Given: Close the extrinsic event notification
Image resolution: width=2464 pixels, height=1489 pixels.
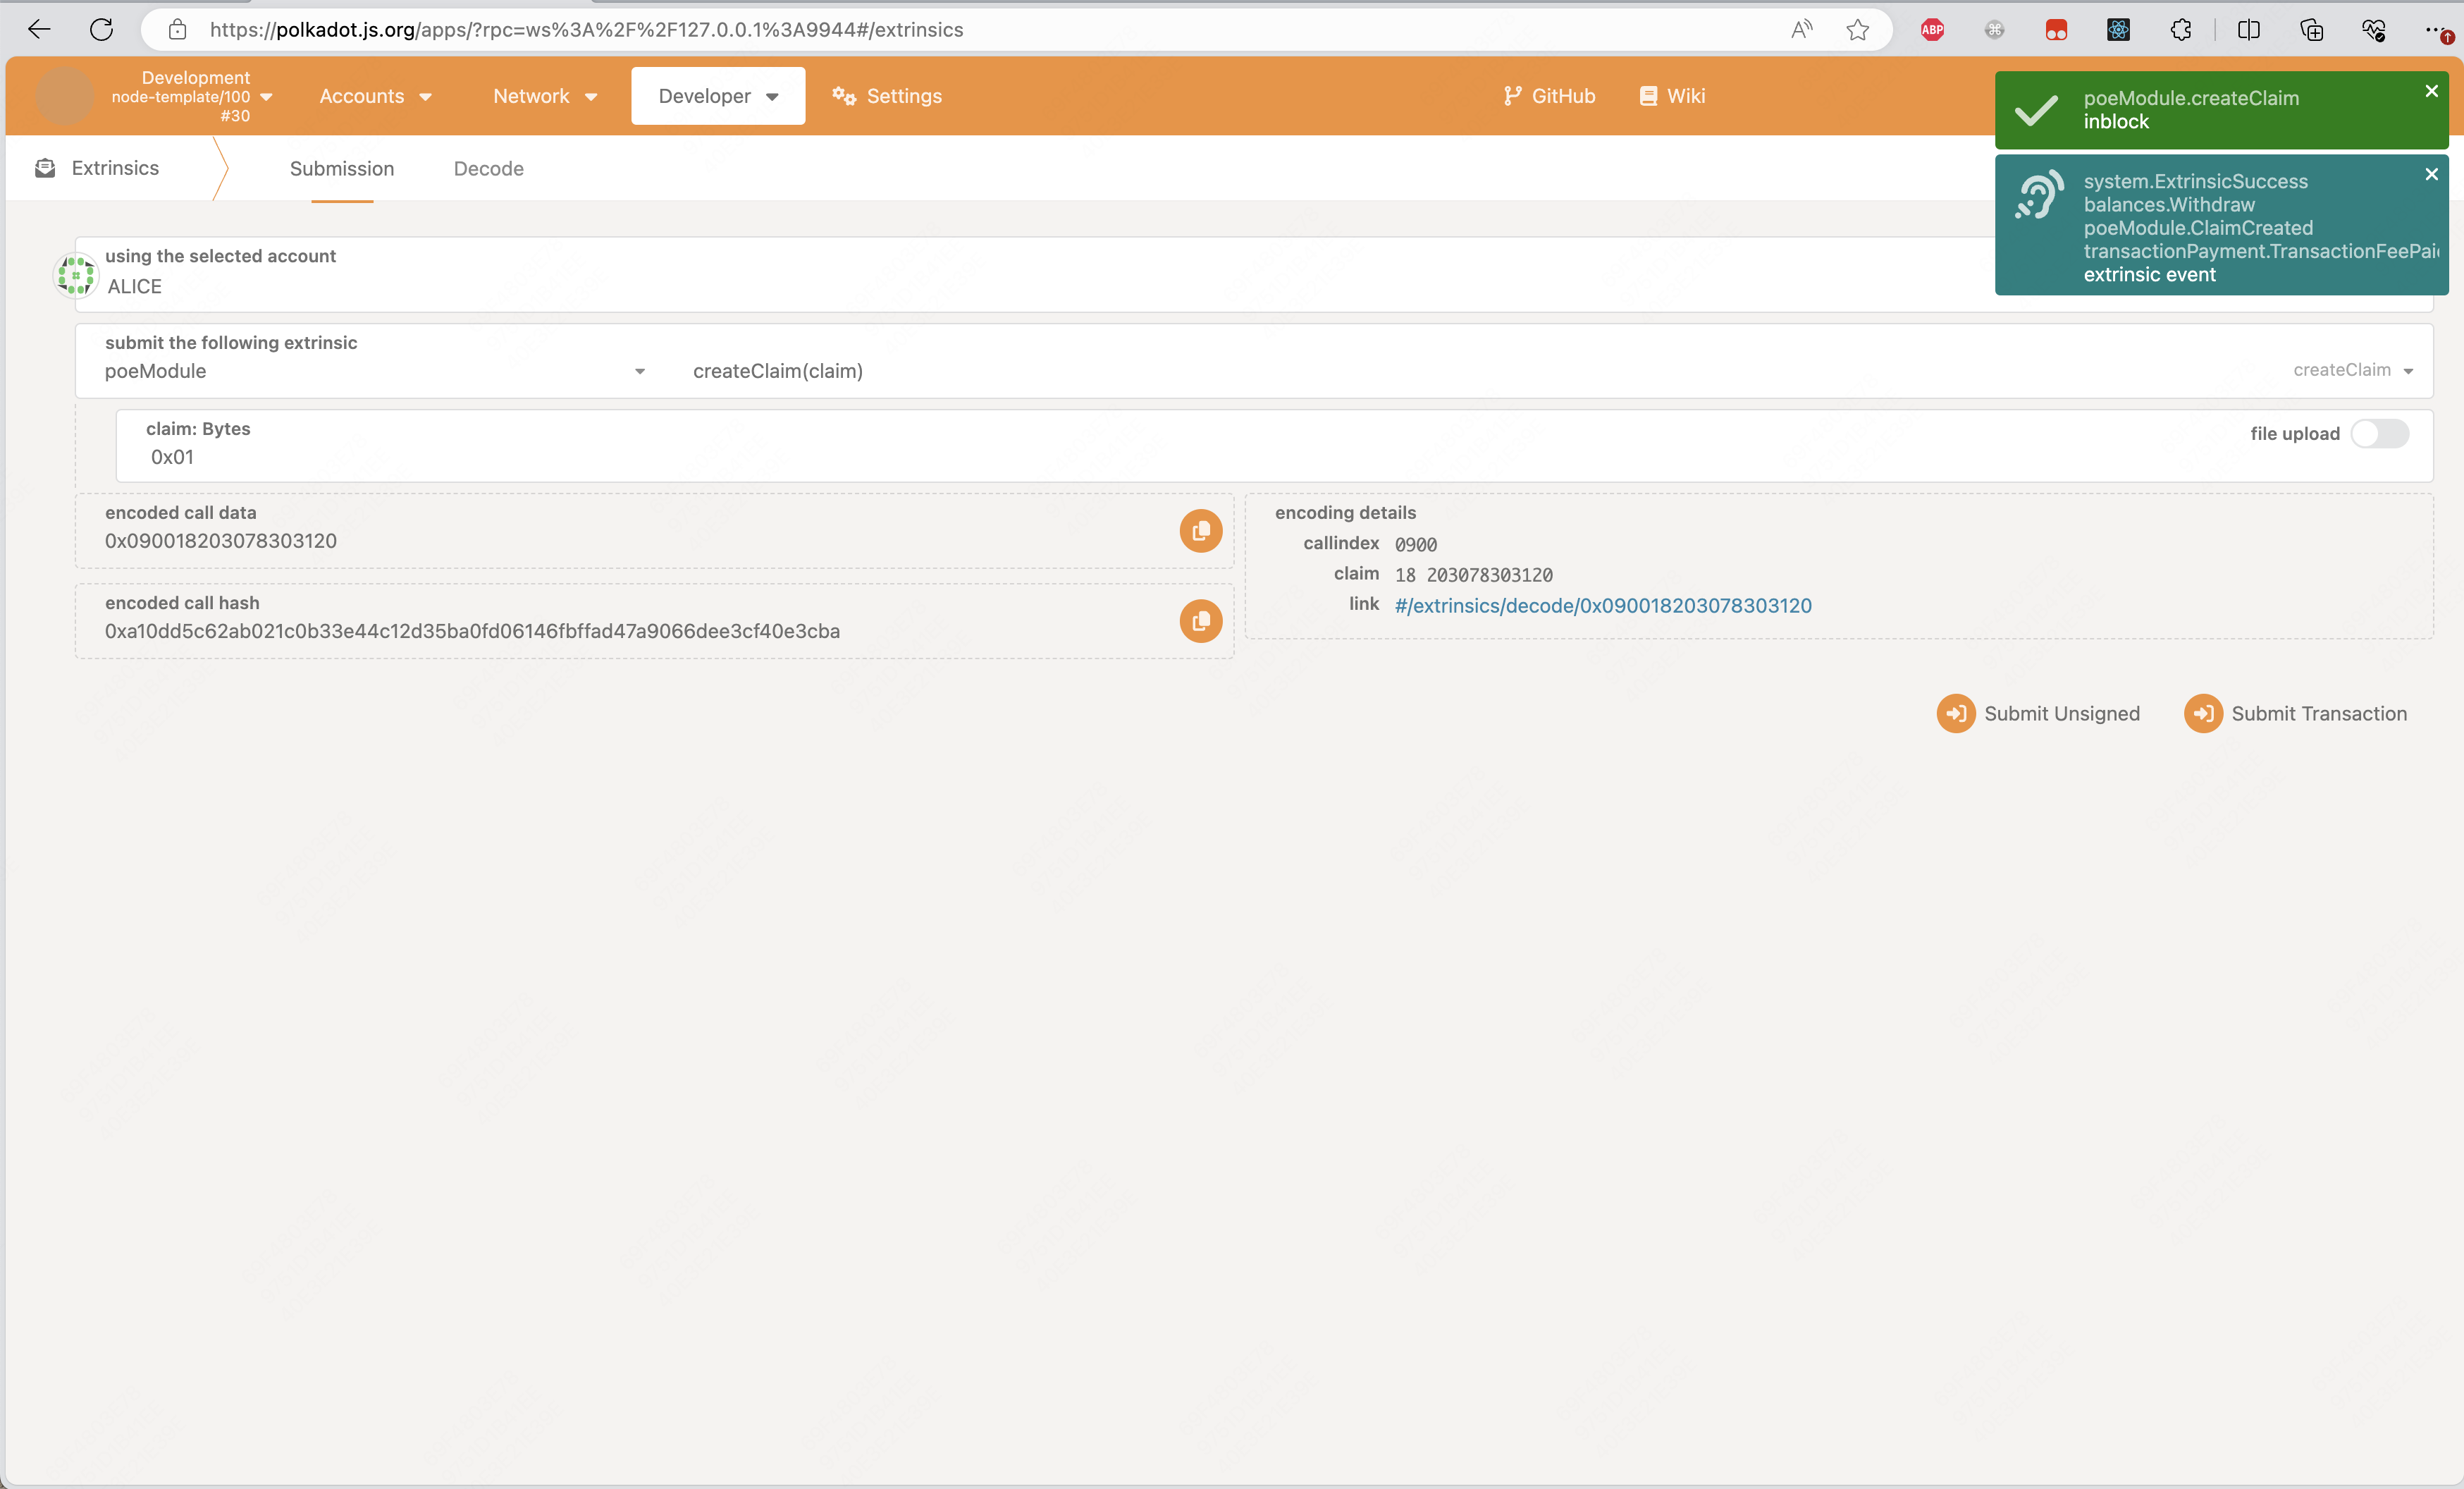Looking at the screenshot, I should pyautogui.click(x=2431, y=174).
